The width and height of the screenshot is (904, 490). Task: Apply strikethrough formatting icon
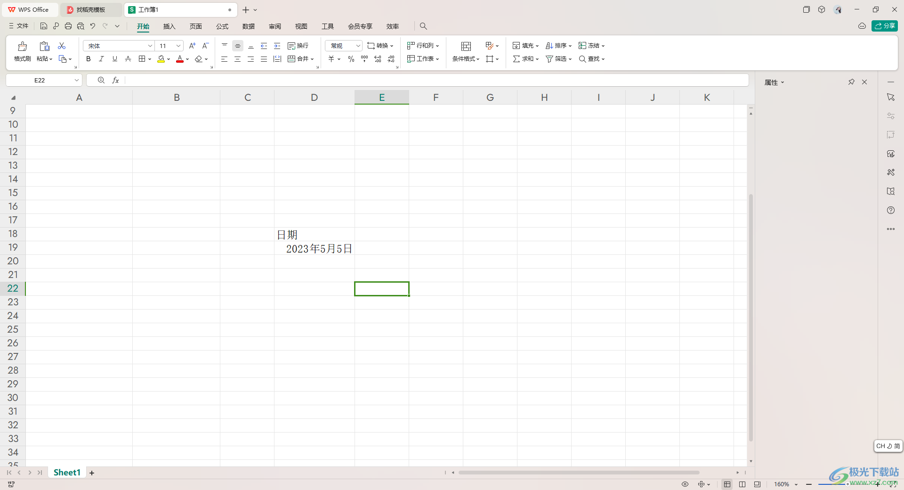[128, 59]
